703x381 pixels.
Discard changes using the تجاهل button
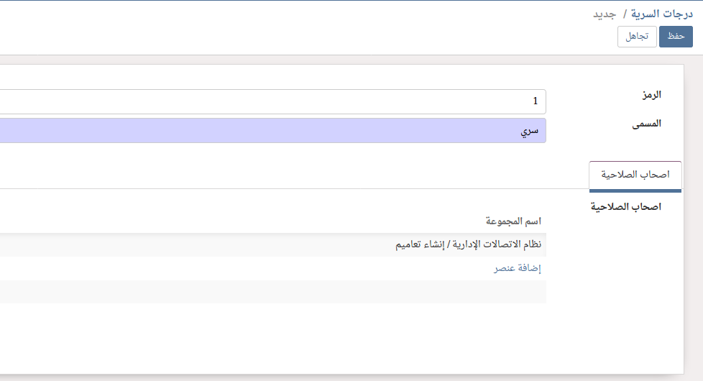[637, 37]
